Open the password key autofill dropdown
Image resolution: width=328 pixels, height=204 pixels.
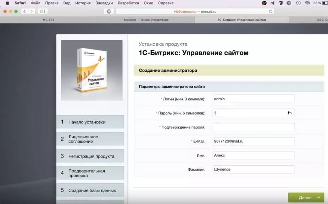pos(290,113)
